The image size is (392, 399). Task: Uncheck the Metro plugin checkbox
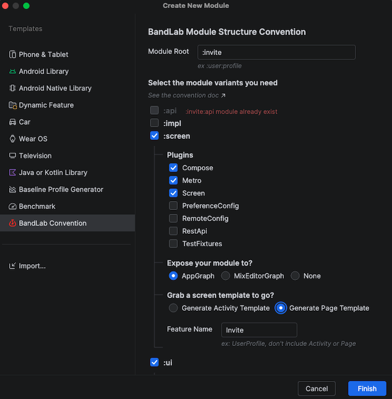pos(173,180)
